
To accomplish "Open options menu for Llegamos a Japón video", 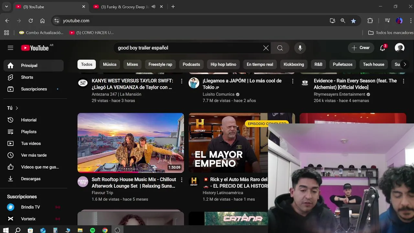I will 293,81.
